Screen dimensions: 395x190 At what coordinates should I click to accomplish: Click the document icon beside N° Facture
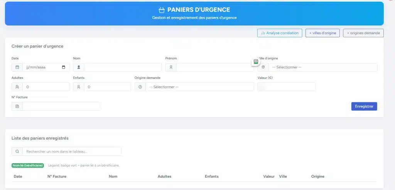coord(17,106)
